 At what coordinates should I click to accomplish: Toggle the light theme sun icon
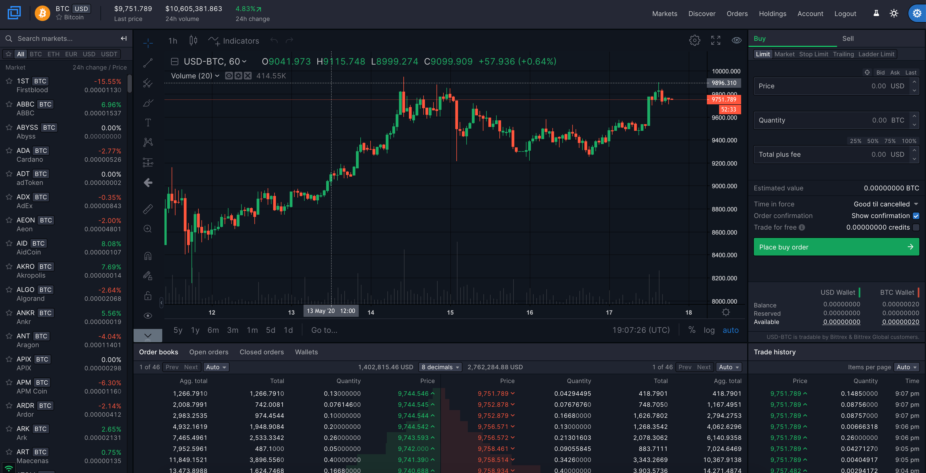click(x=894, y=14)
